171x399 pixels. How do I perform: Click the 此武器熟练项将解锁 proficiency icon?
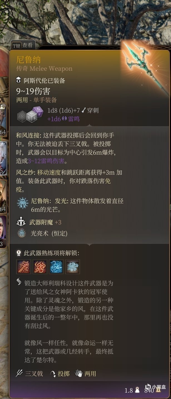[x=19, y=253]
